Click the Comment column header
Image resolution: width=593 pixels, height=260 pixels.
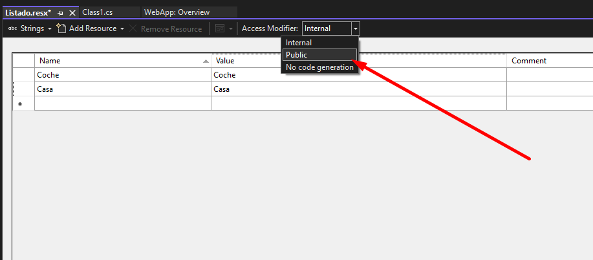(529, 60)
